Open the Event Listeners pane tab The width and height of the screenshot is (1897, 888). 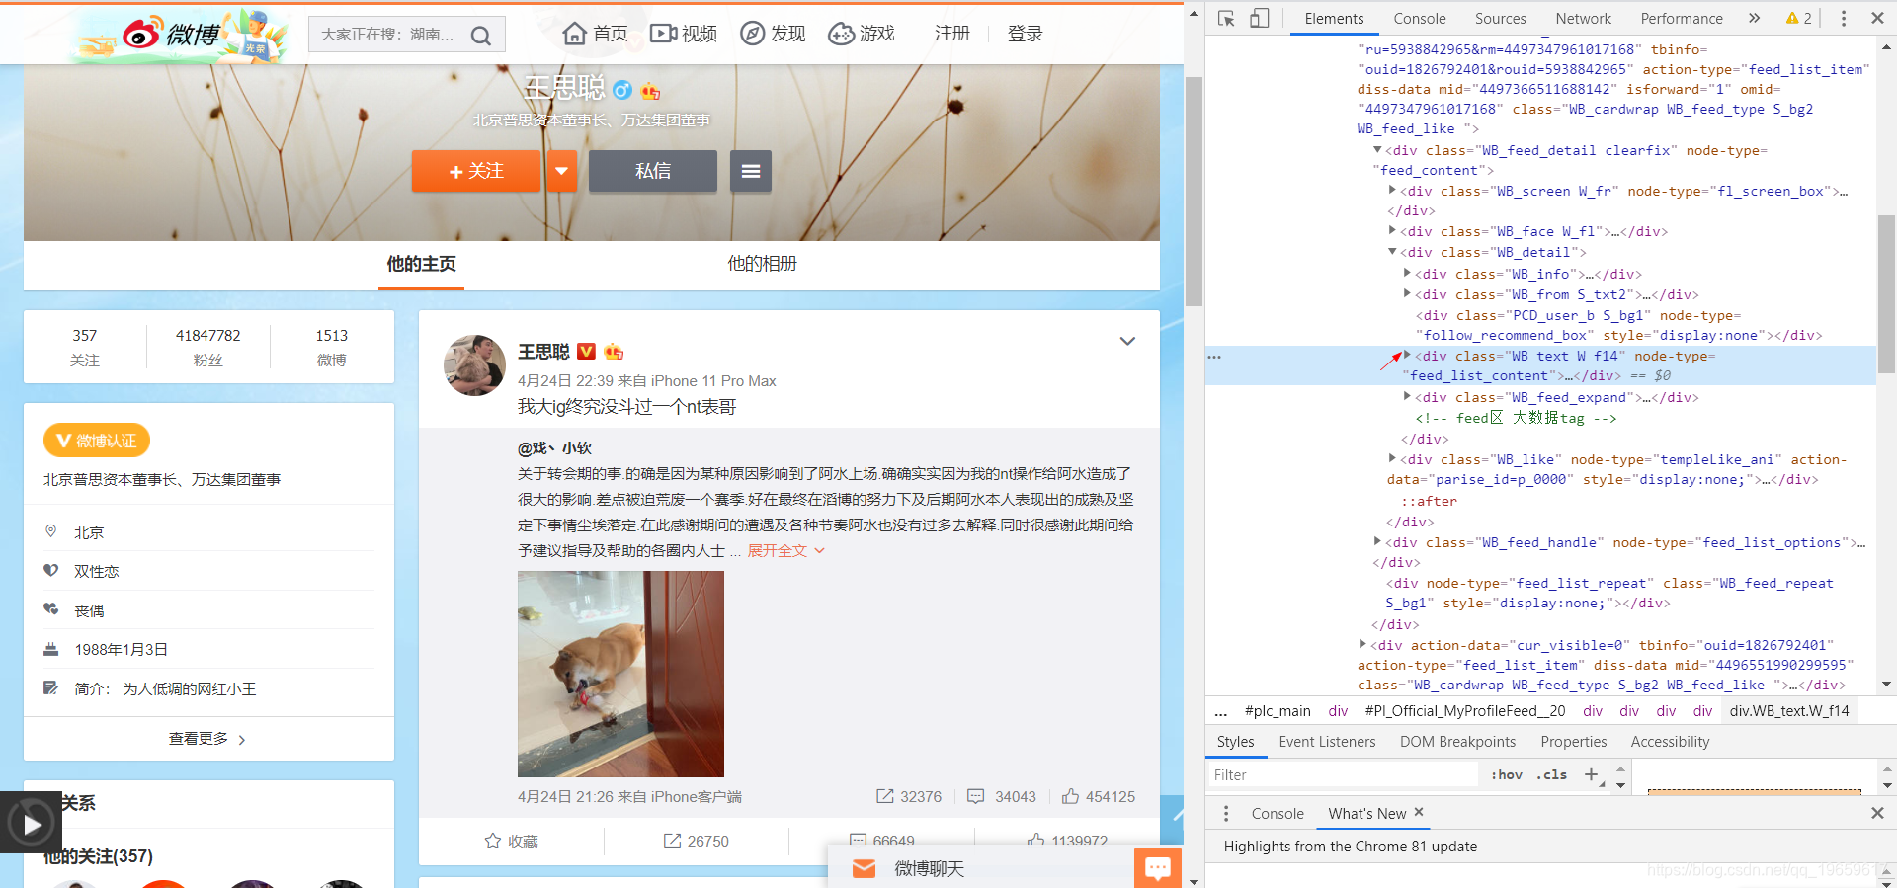coord(1327,742)
